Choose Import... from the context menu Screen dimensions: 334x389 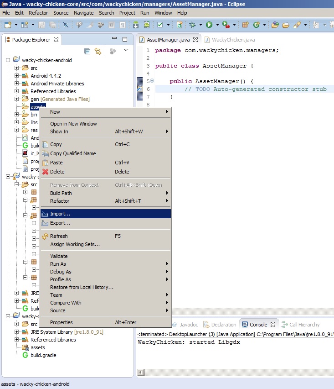click(106, 214)
